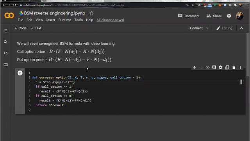Open the Files folder sidebar icon
The image size is (250, 141).
[x=5, y=64]
